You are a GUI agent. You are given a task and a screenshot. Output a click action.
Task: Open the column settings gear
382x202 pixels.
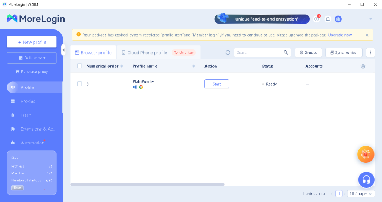pyautogui.click(x=363, y=66)
